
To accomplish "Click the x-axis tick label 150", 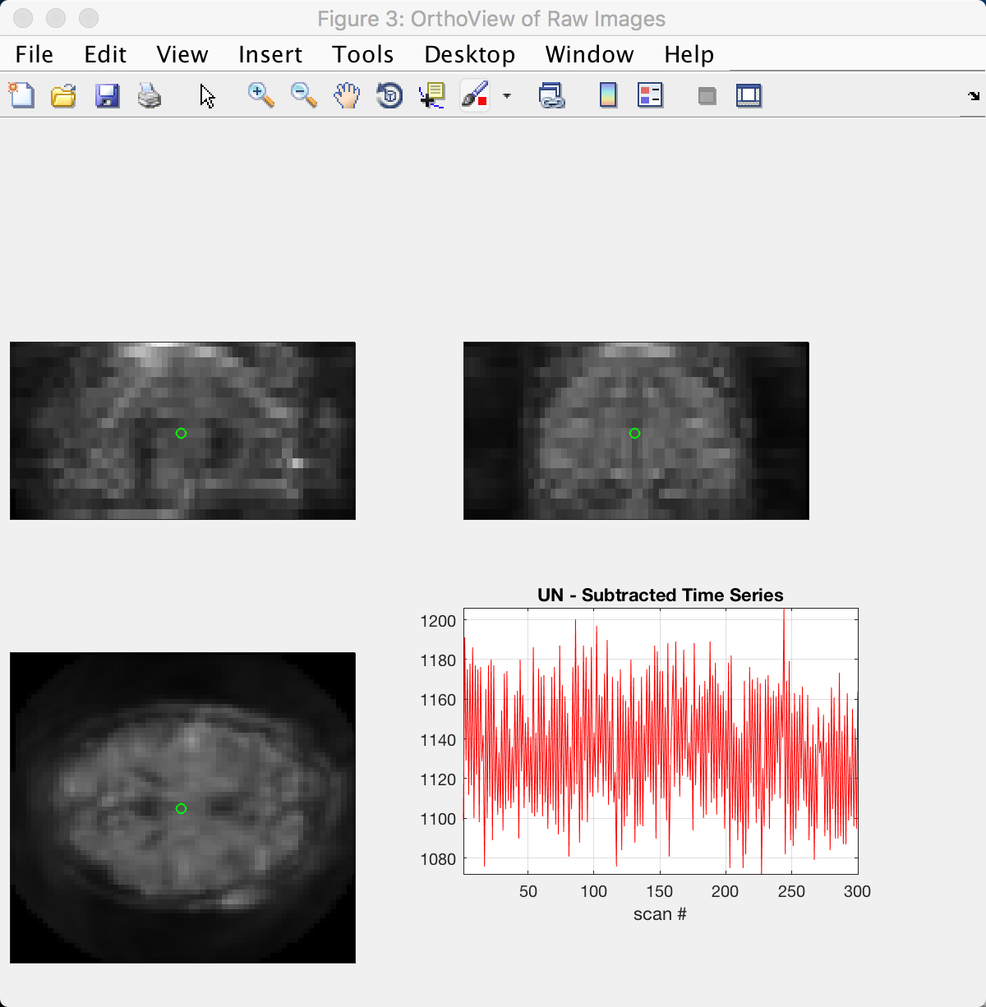I will pyautogui.click(x=659, y=891).
